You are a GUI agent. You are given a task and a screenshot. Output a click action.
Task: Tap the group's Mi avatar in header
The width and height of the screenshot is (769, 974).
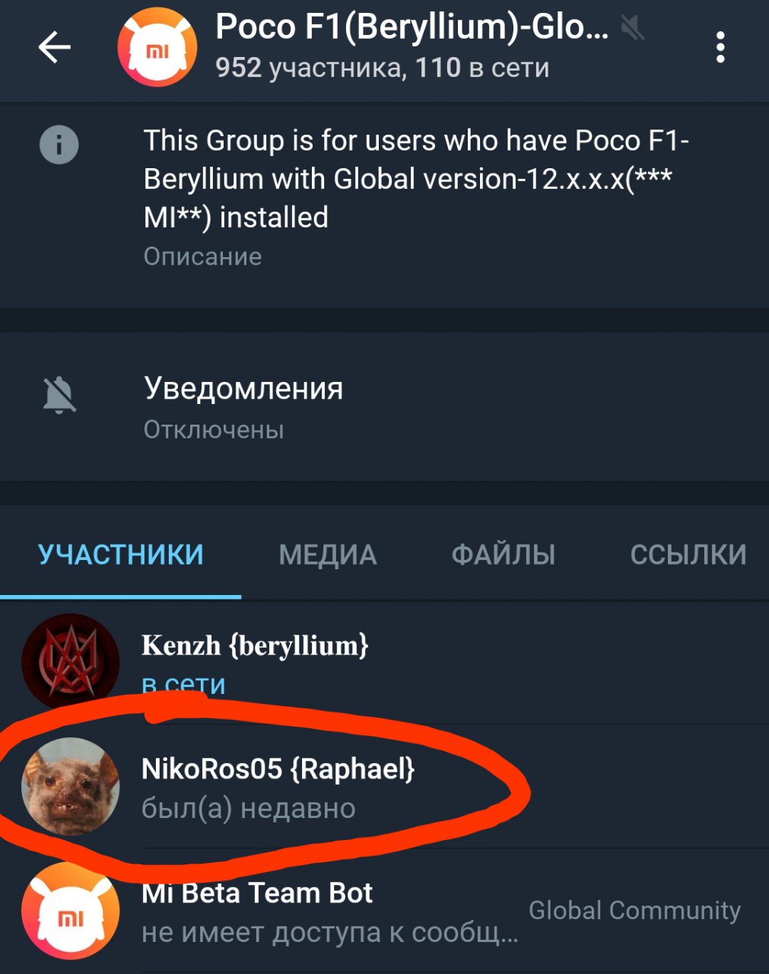(157, 48)
